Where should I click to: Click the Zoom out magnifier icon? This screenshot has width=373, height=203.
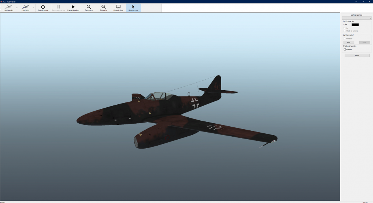[89, 7]
